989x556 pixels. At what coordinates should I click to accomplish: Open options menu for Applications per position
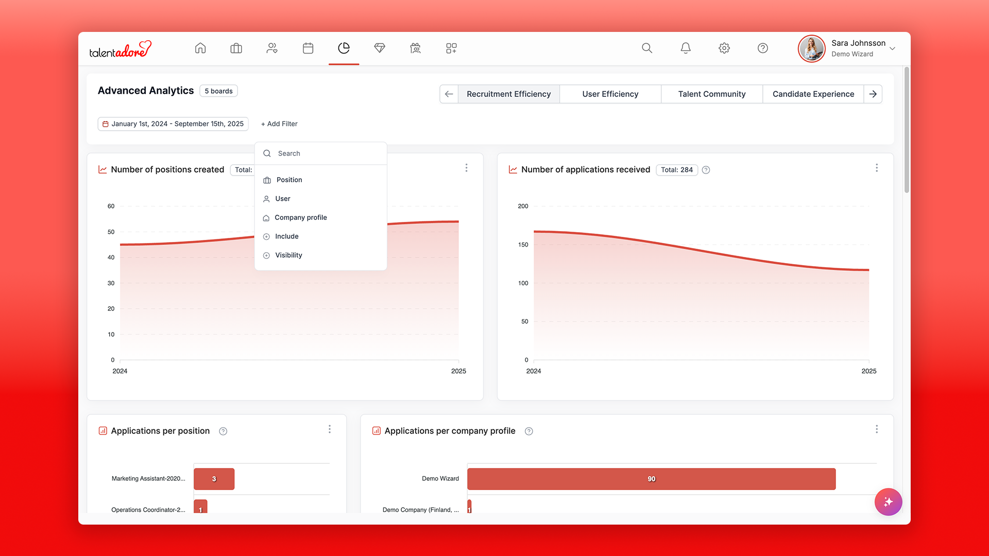330,429
